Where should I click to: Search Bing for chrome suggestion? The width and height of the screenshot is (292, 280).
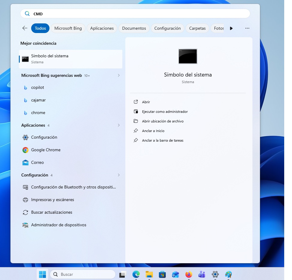coord(70,113)
